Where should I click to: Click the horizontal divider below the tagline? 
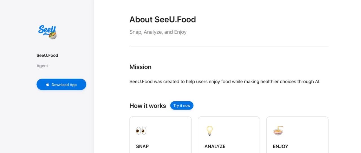[229, 46]
